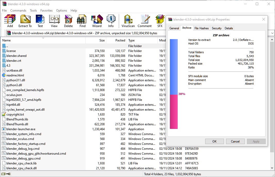Sort by the Size column header
This screenshot has height=177, width=275.
click(96, 40)
